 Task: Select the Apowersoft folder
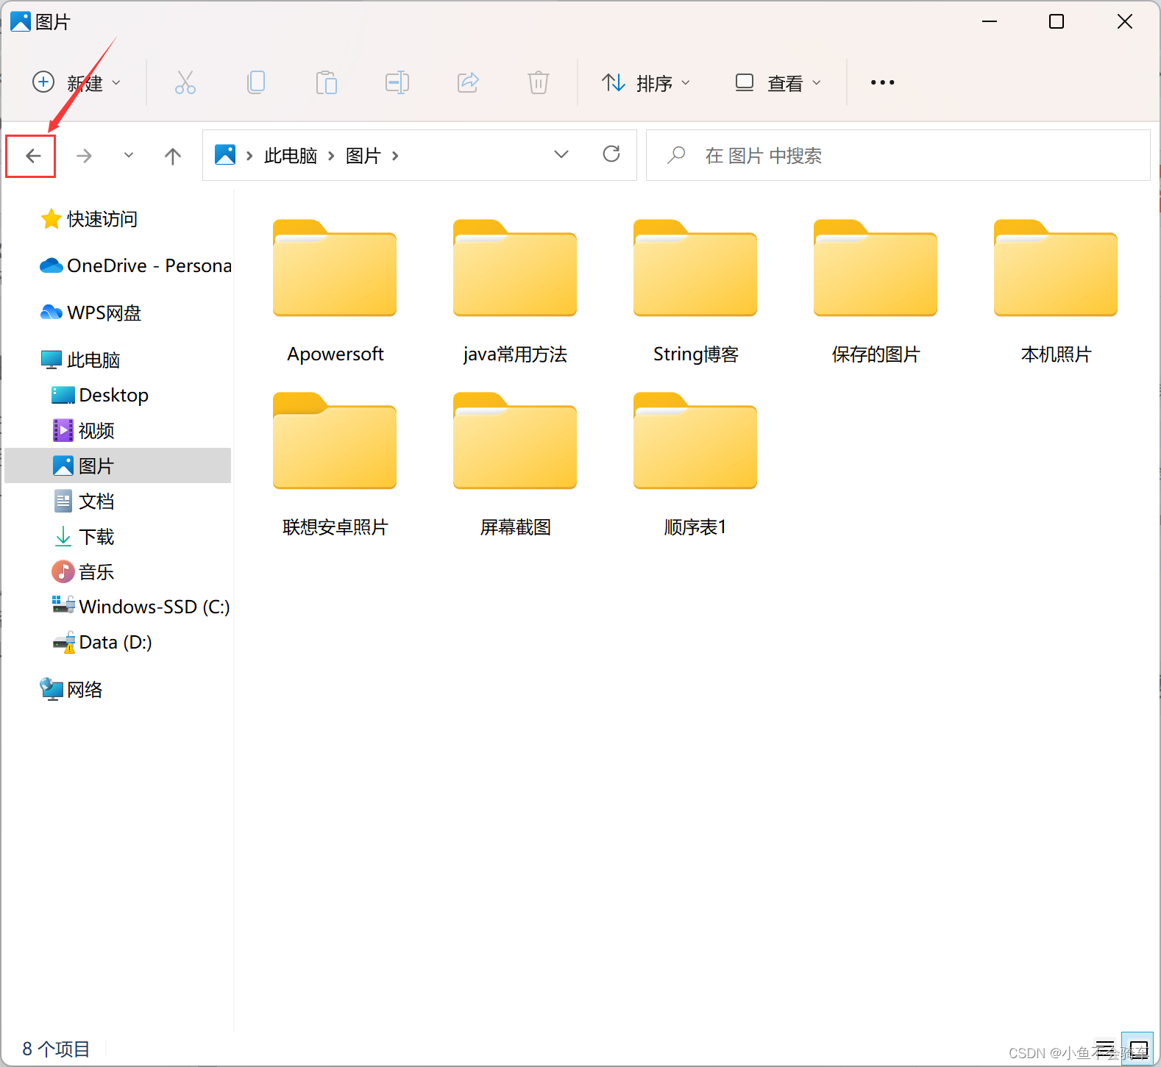[x=335, y=291]
